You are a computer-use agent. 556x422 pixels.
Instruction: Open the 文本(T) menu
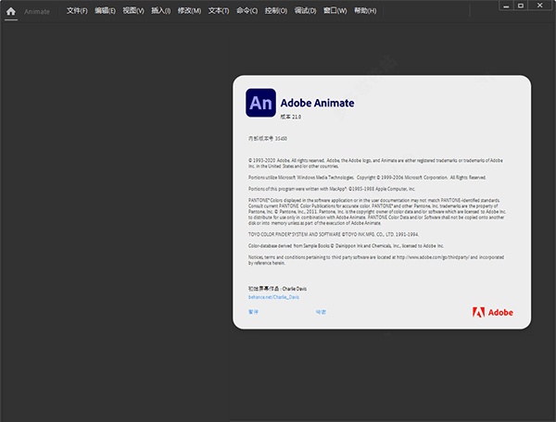point(219,10)
